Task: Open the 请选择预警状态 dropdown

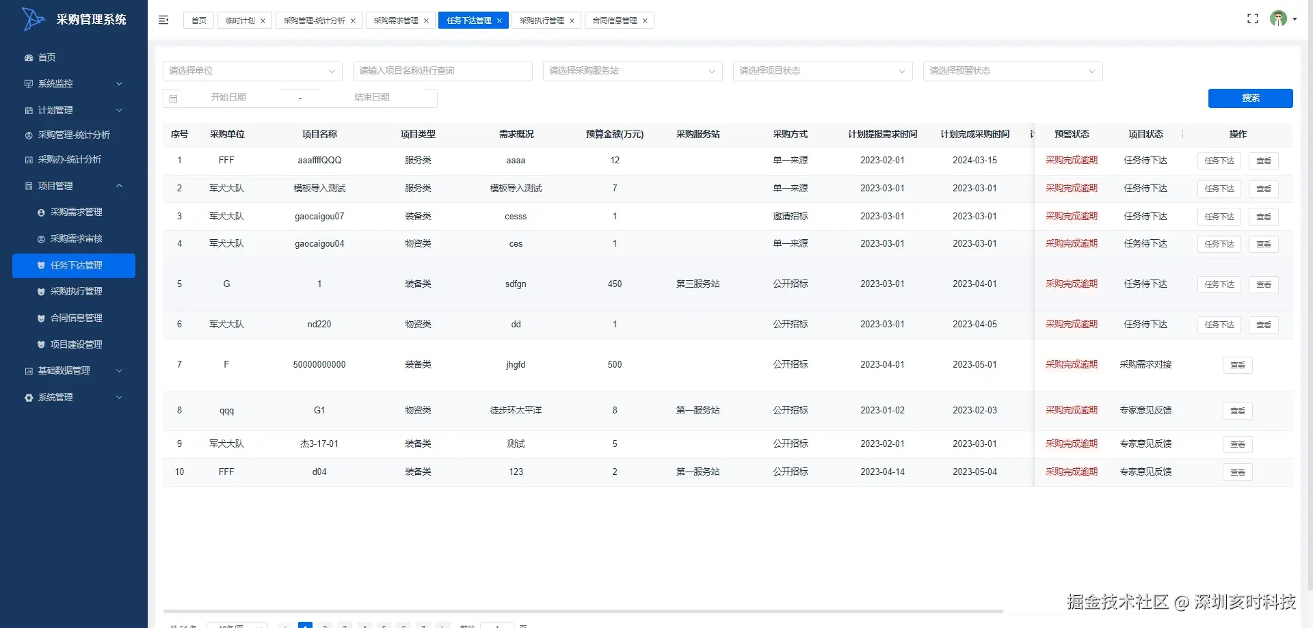Action: point(1013,71)
